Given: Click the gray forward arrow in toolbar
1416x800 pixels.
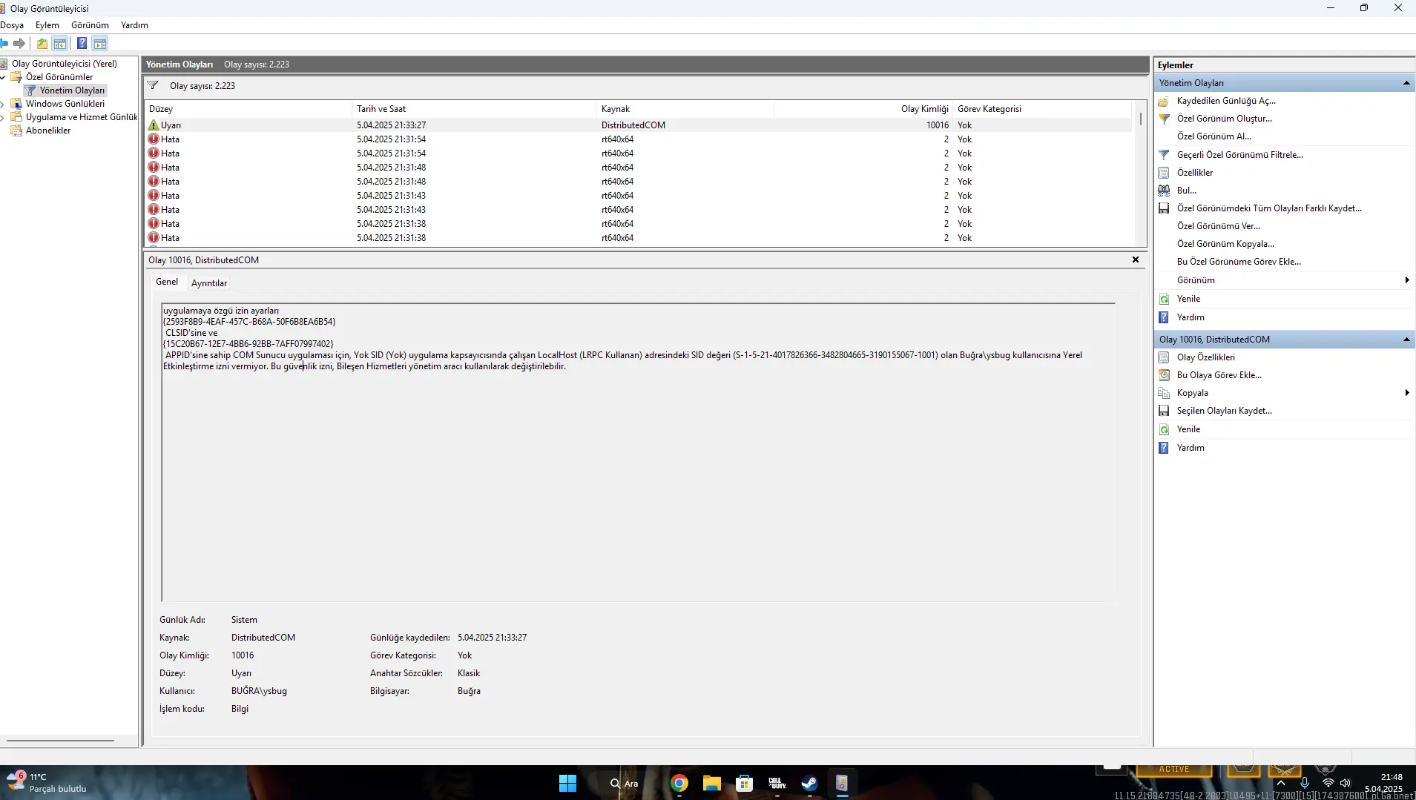Looking at the screenshot, I should (x=19, y=43).
